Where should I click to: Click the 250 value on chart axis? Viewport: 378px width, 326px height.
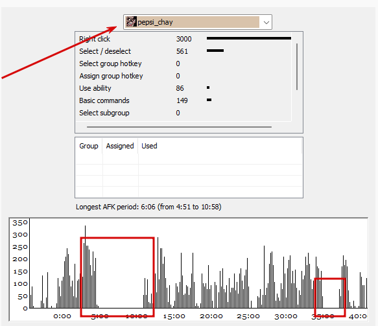20,247
